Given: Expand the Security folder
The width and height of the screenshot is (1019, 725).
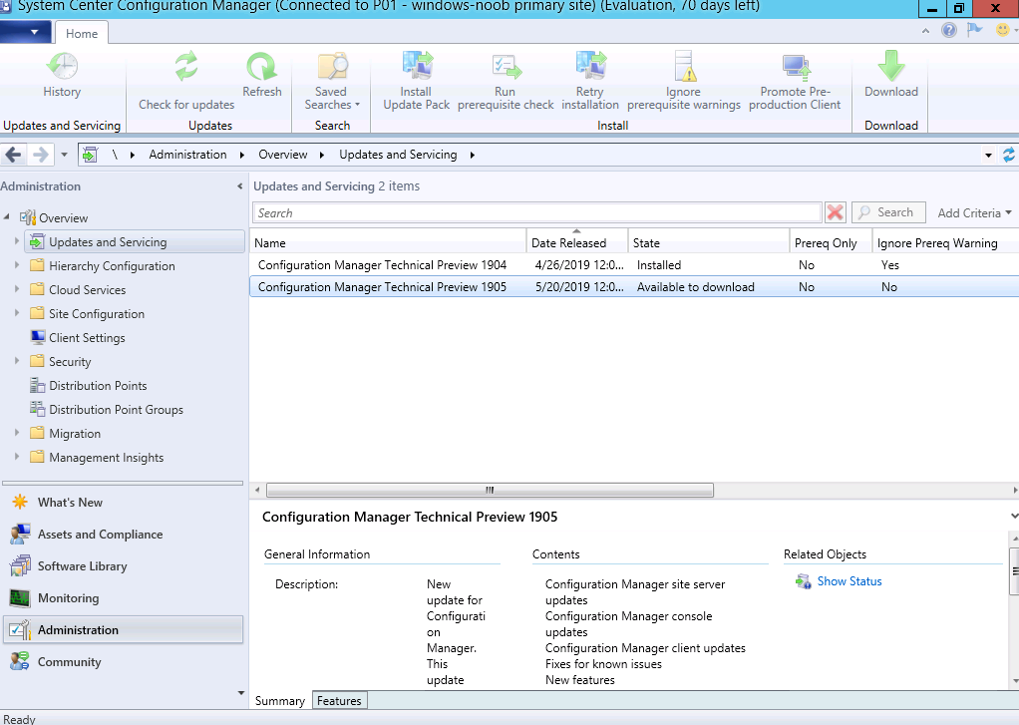Looking at the screenshot, I should pos(17,362).
